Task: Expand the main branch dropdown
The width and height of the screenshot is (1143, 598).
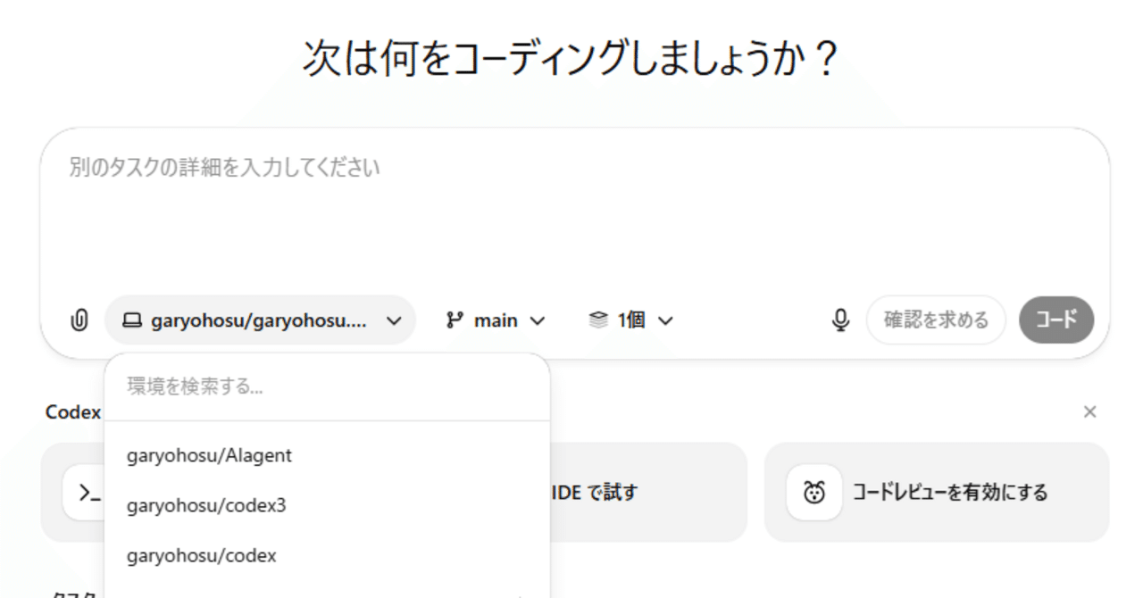Action: coord(537,320)
